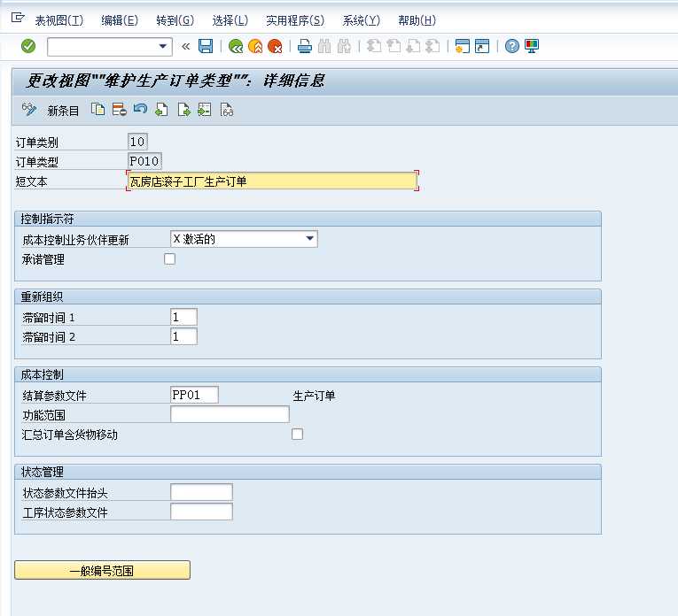The height and width of the screenshot is (616, 678).
Task: Click the red Cancel icon
Action: (275, 46)
